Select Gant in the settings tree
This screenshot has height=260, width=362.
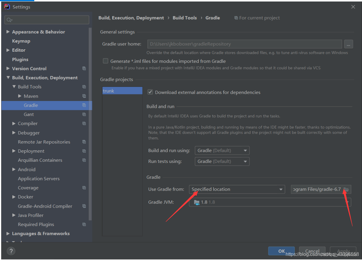click(29, 114)
